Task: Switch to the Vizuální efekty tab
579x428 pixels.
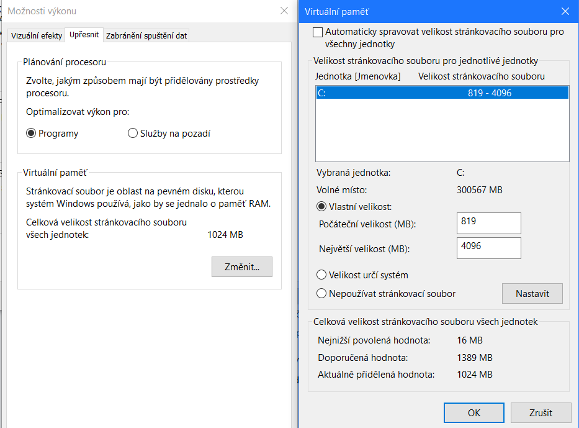Action: [x=37, y=35]
